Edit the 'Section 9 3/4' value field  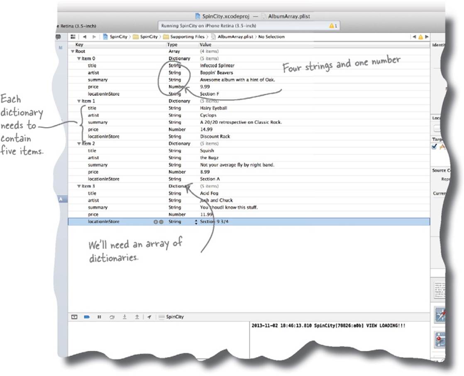pyautogui.click(x=214, y=221)
